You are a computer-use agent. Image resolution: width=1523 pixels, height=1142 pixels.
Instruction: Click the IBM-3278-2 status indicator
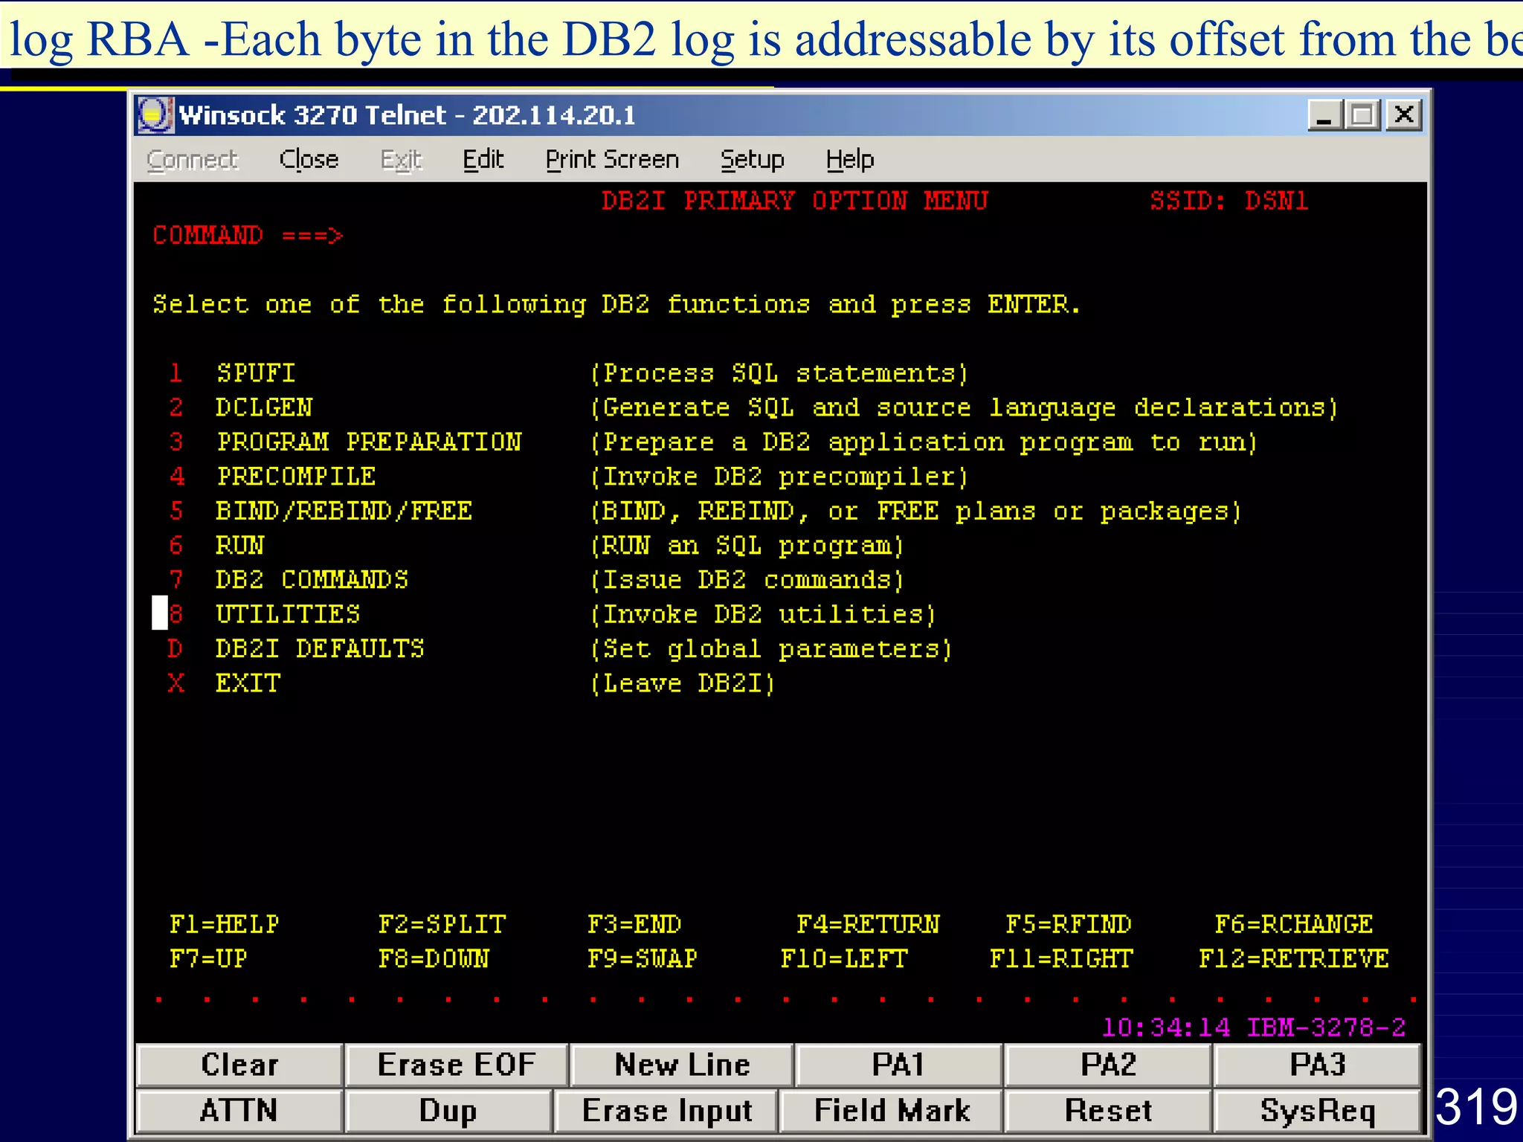1326,1028
